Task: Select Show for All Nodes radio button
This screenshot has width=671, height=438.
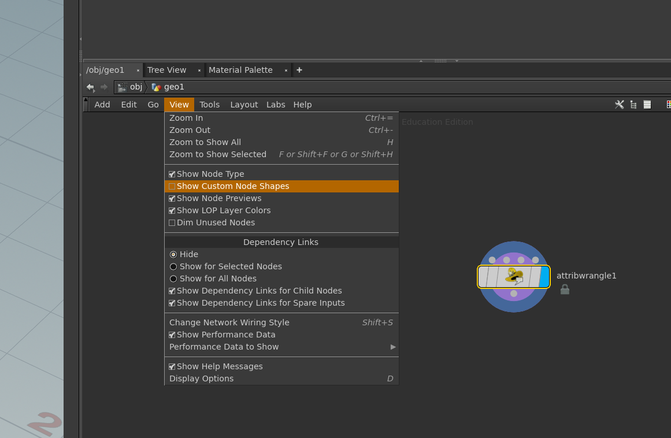Action: click(x=173, y=279)
